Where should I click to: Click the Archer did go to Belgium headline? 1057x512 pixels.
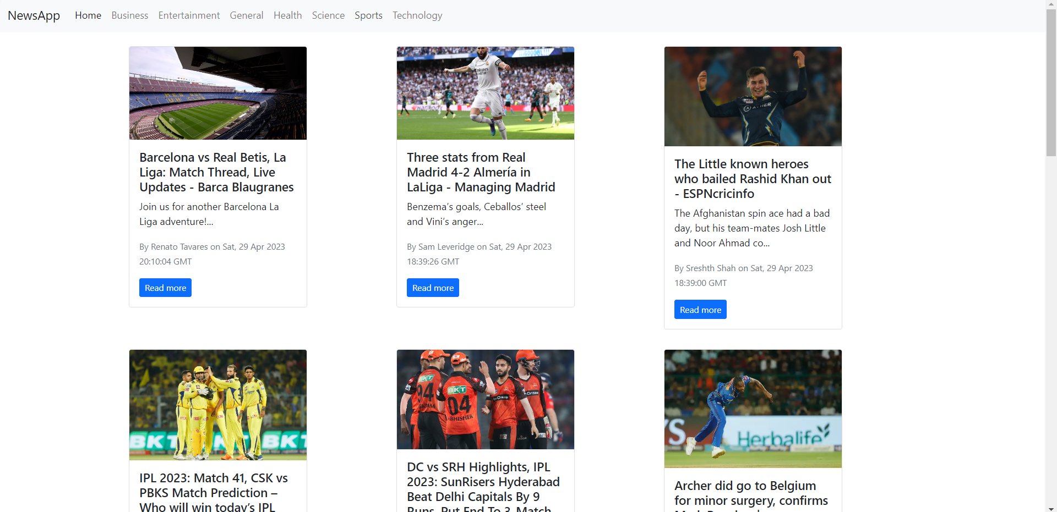pyautogui.click(x=751, y=495)
